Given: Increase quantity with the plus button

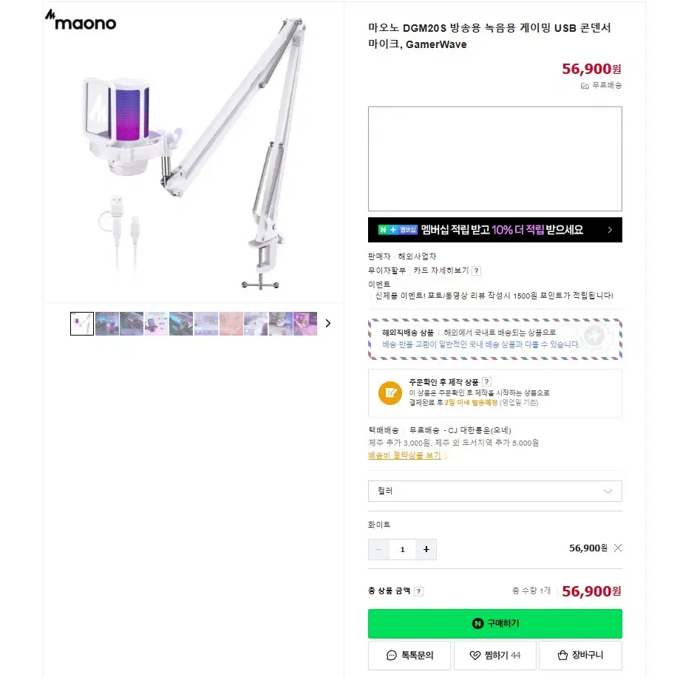Looking at the screenshot, I should pyautogui.click(x=426, y=549).
